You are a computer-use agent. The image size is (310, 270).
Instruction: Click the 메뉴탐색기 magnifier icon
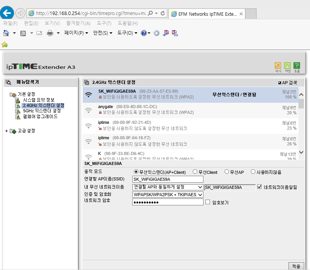pyautogui.click(x=8, y=82)
